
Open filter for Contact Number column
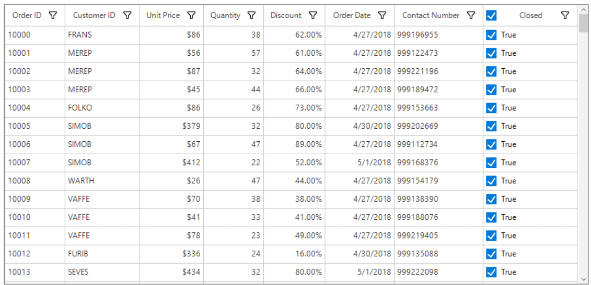471,15
